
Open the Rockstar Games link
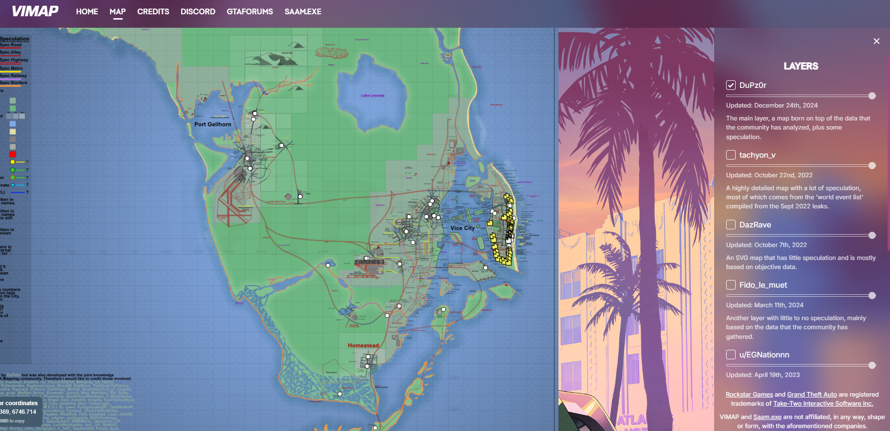coord(749,395)
